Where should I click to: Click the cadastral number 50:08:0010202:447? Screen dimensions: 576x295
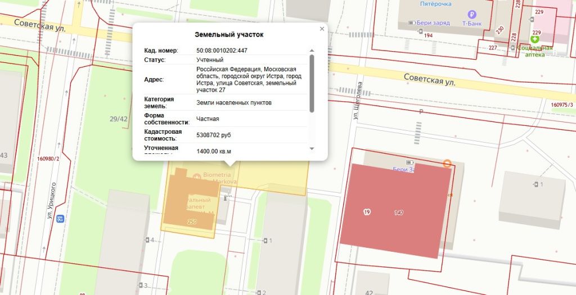point(222,51)
